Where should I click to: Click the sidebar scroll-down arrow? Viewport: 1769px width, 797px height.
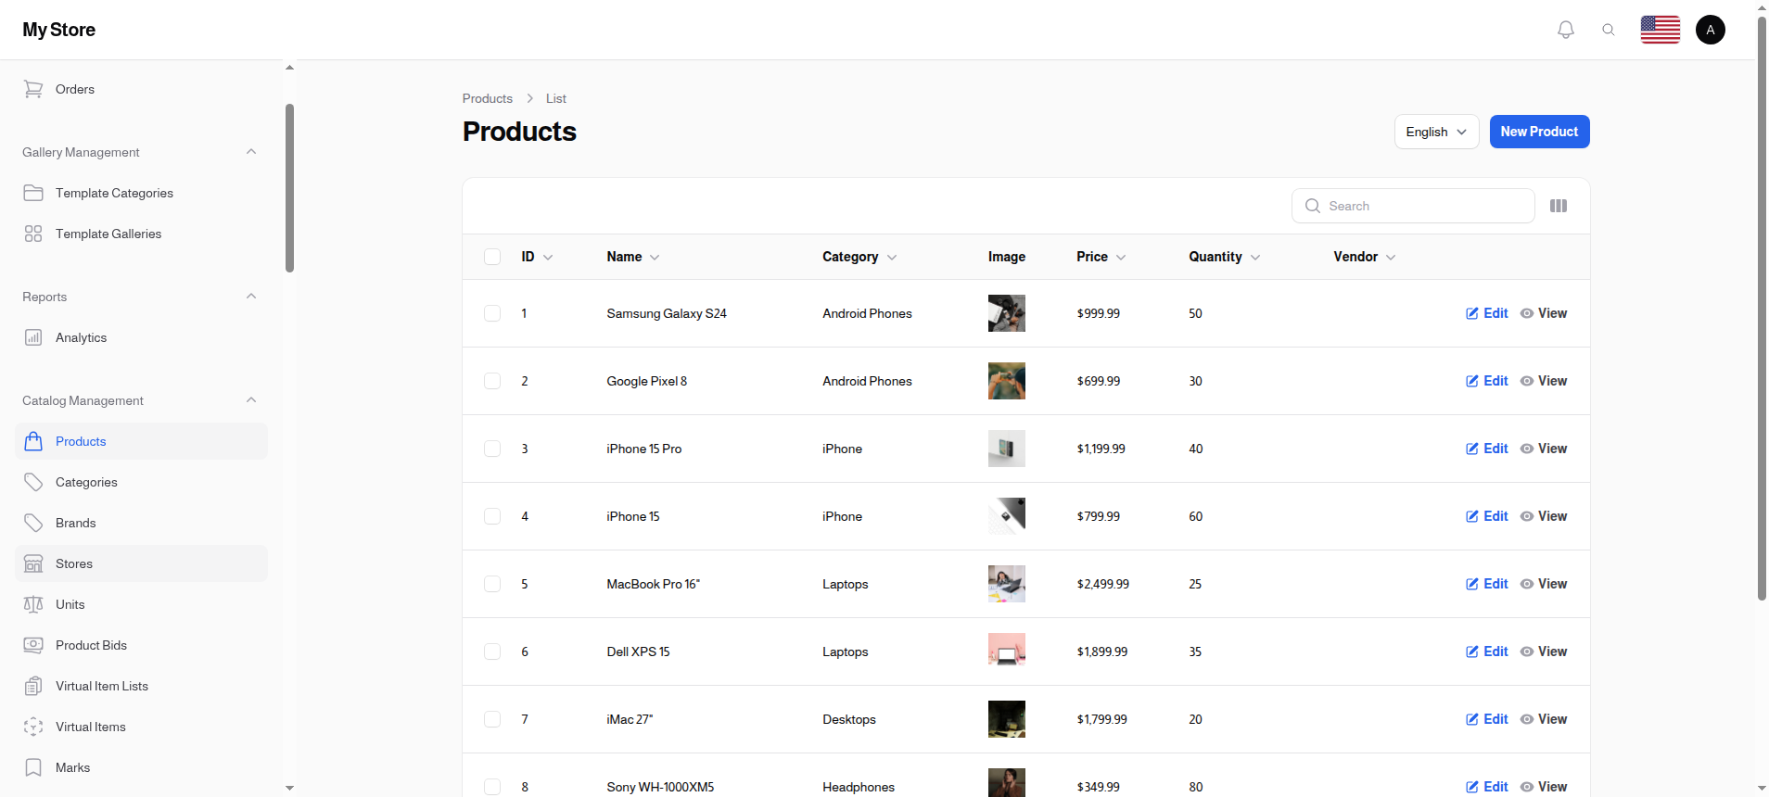point(289,788)
